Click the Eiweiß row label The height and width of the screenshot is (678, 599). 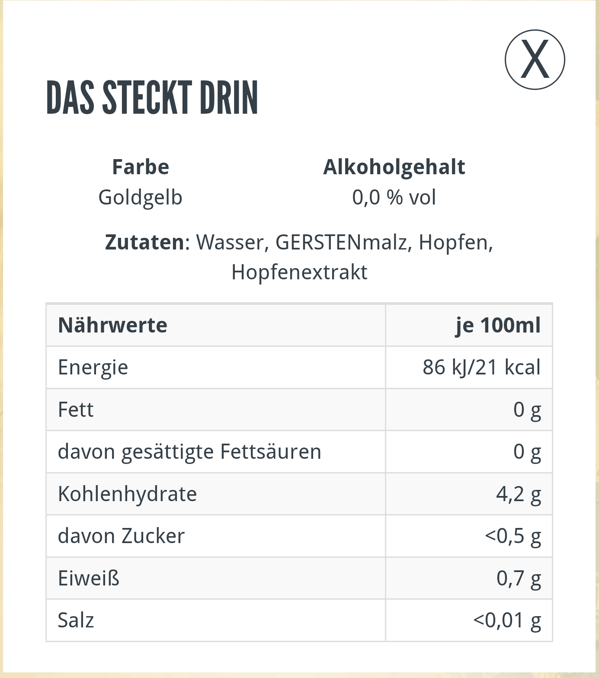[89, 578]
